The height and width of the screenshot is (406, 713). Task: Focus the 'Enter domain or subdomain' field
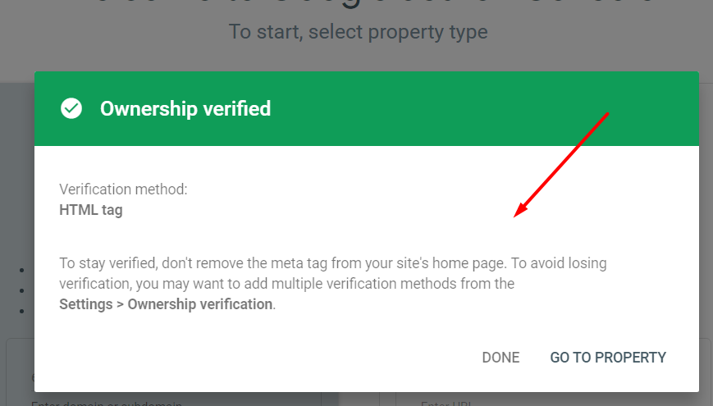tap(107, 403)
